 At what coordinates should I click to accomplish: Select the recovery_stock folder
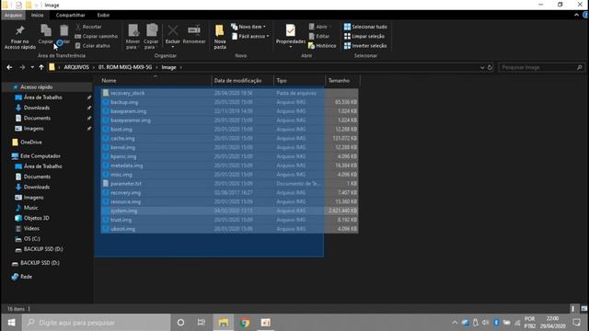pos(229,93)
